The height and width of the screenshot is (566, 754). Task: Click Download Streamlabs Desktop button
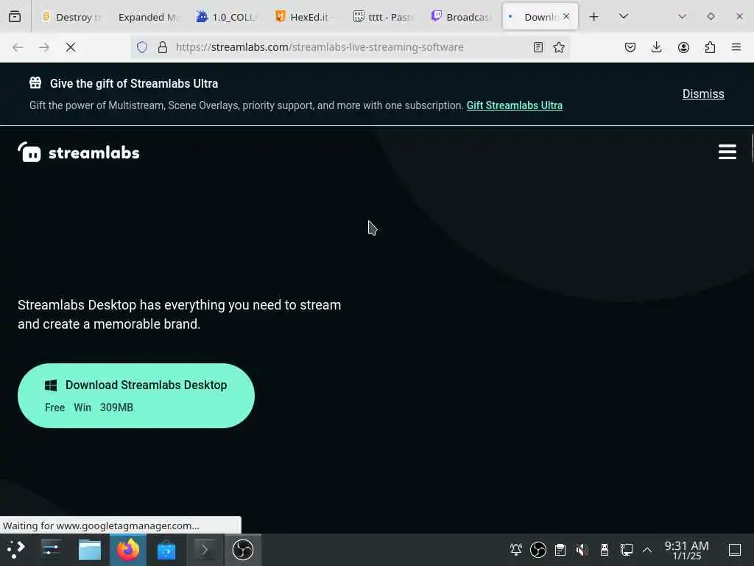pyautogui.click(x=136, y=396)
